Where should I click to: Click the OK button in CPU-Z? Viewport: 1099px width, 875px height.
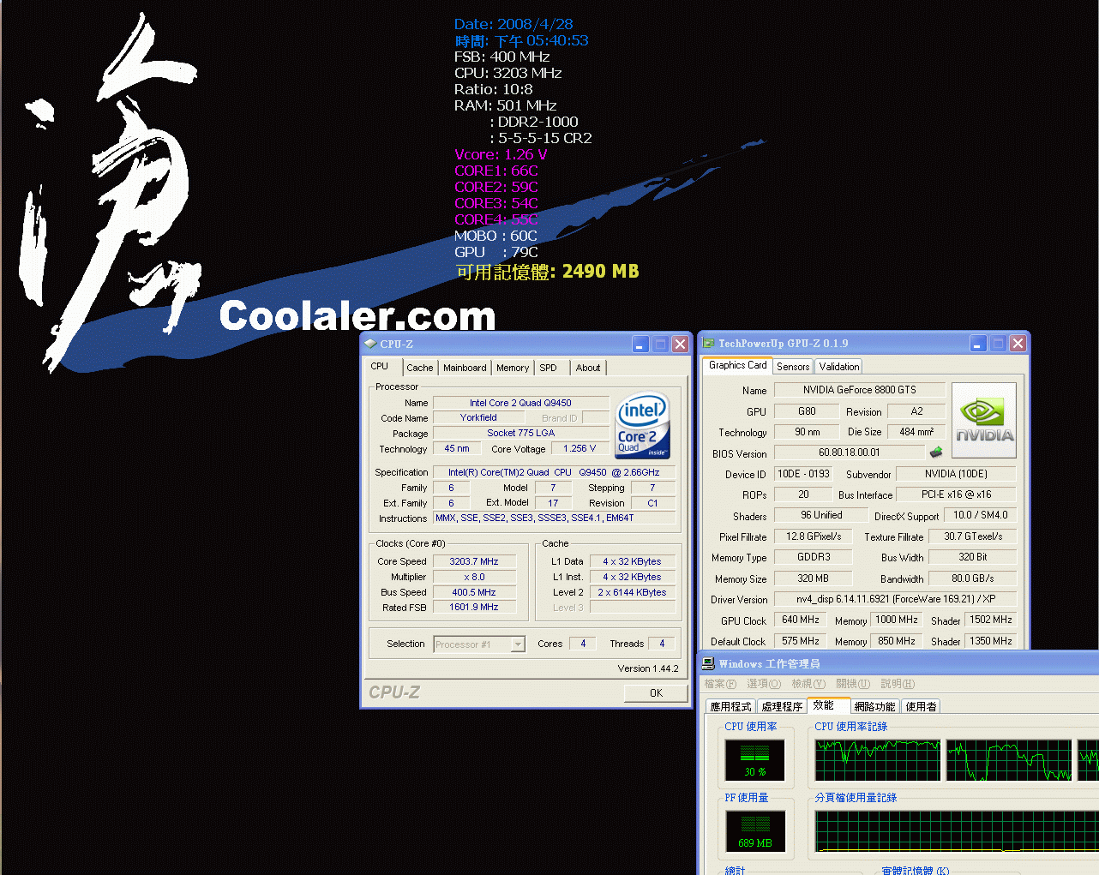[656, 693]
